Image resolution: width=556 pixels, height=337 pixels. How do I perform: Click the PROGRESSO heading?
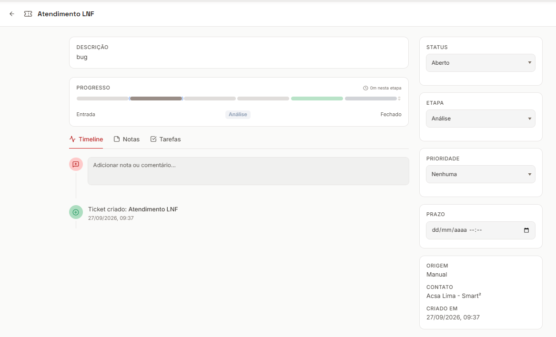coord(93,88)
